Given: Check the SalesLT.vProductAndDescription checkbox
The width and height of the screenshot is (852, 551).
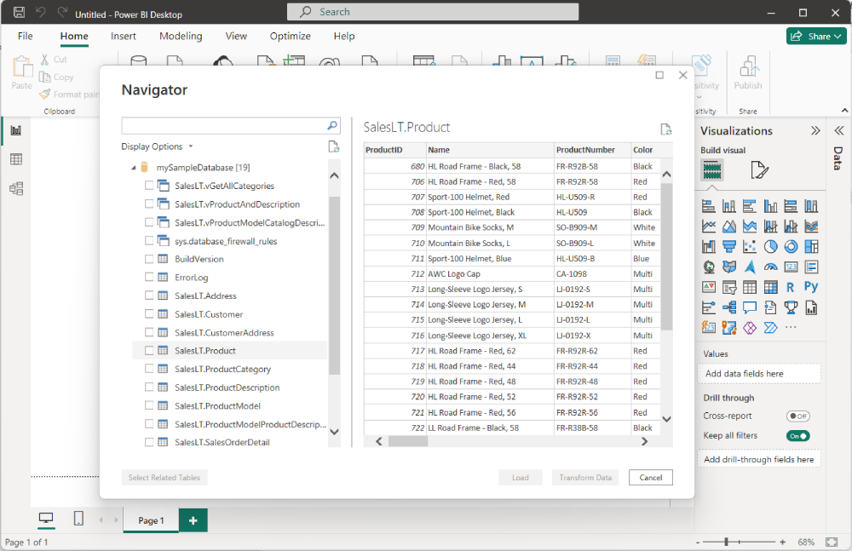Looking at the screenshot, I should pos(149,204).
